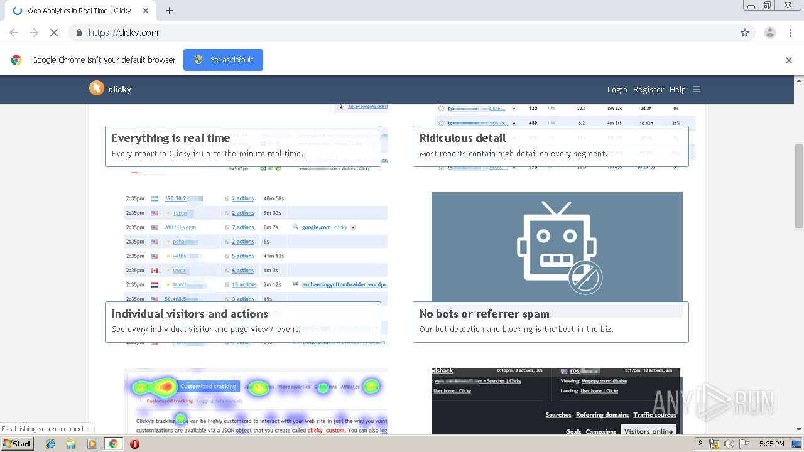Stop loading the page
Image resolution: width=804 pixels, height=452 pixels.
click(53, 33)
